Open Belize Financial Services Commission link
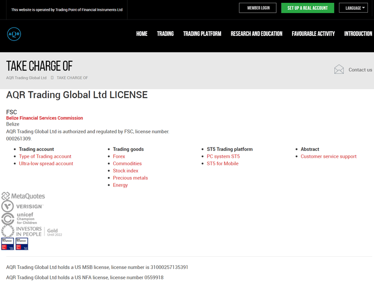The image size is (374, 282). [x=44, y=118]
